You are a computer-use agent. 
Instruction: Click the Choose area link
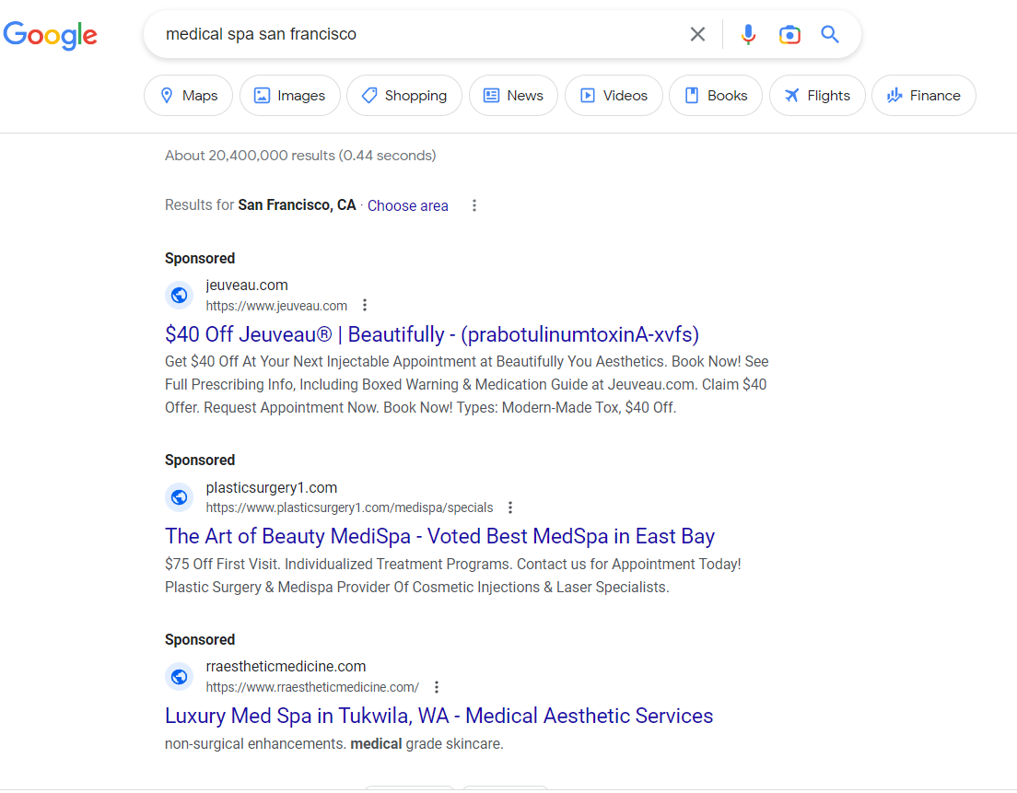click(x=407, y=205)
